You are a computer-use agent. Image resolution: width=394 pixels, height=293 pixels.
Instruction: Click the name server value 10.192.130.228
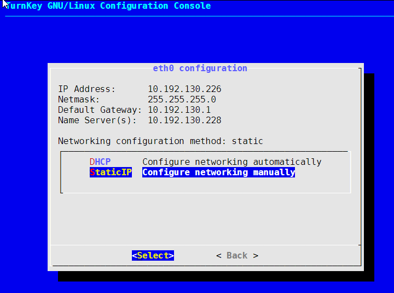[184, 120]
